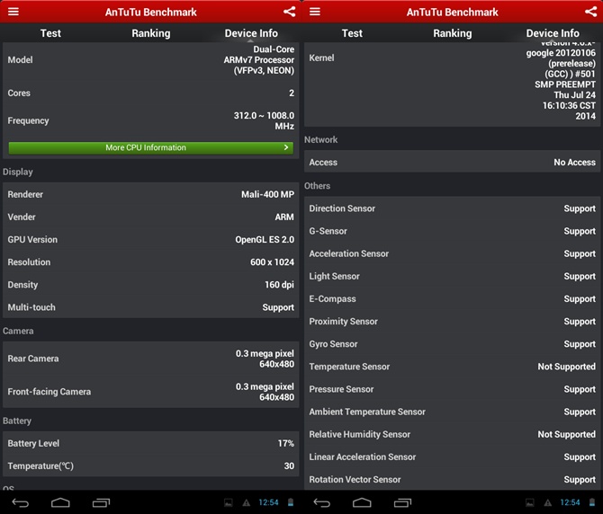Viewport: 603px width, 514px height.
Task: Tap Camera section header
Action: tap(18, 331)
